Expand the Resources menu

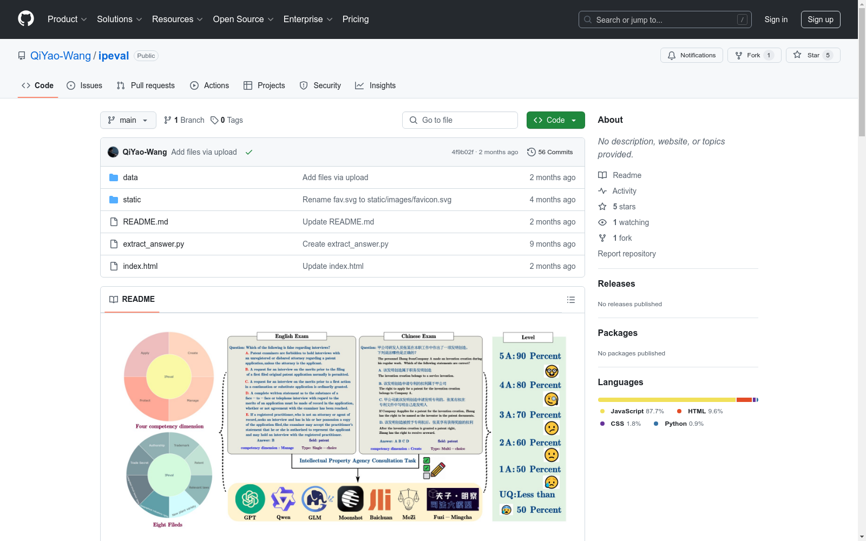pyautogui.click(x=178, y=19)
